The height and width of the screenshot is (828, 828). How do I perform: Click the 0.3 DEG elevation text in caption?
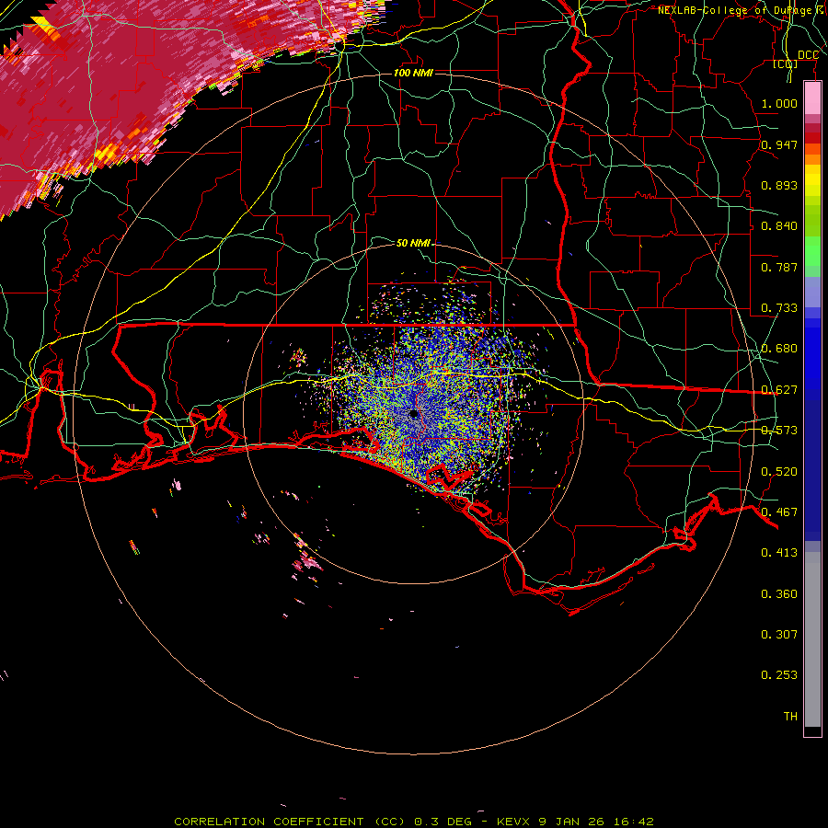(443, 822)
